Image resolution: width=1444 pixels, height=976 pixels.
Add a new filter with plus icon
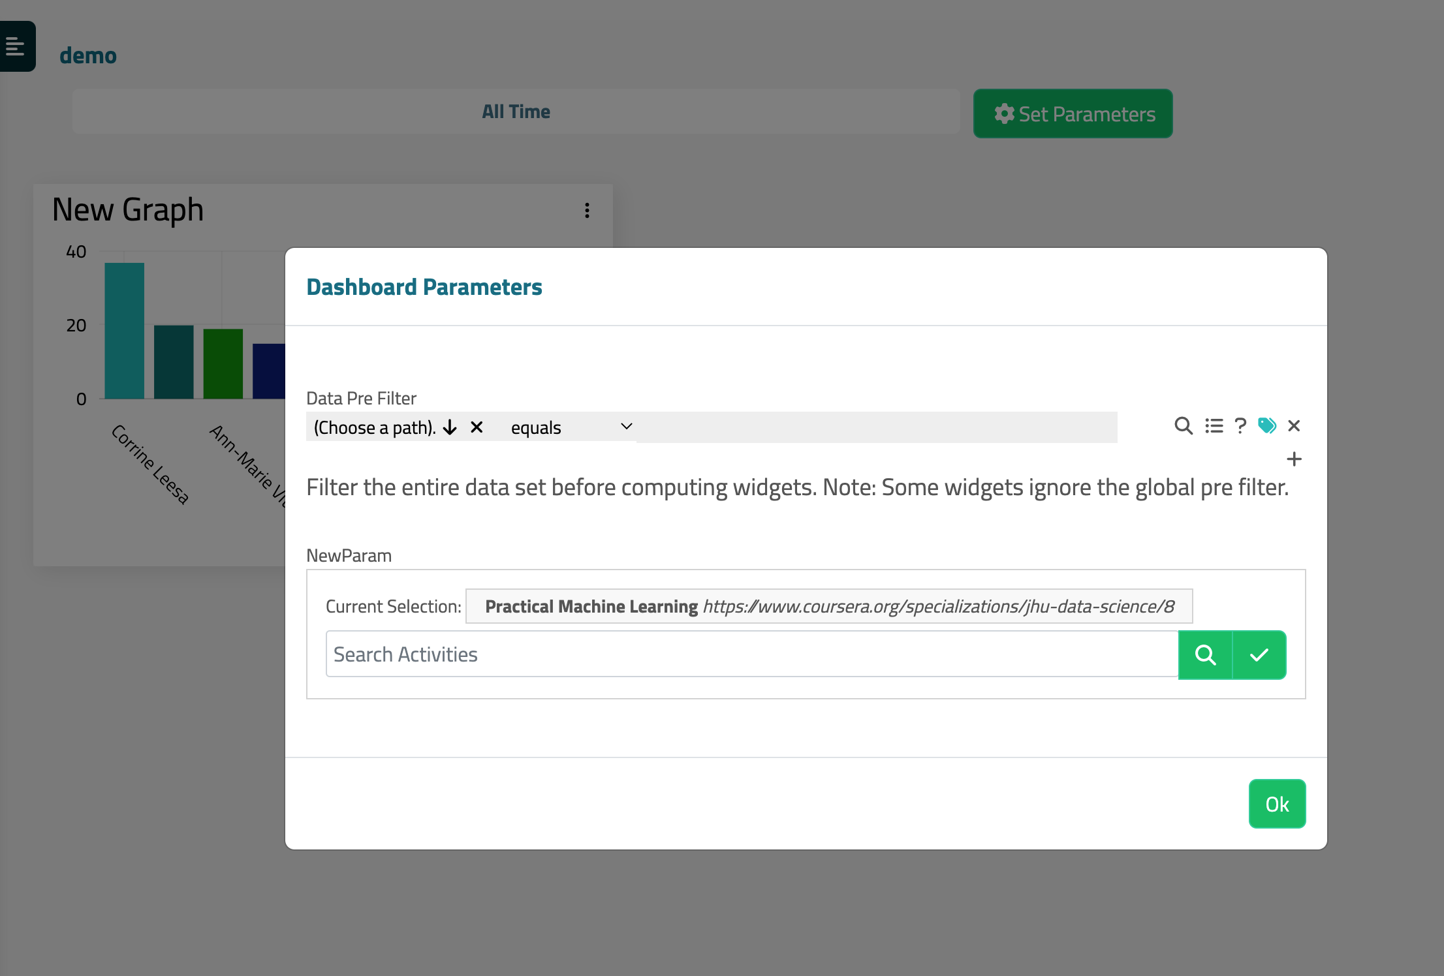[x=1294, y=459]
